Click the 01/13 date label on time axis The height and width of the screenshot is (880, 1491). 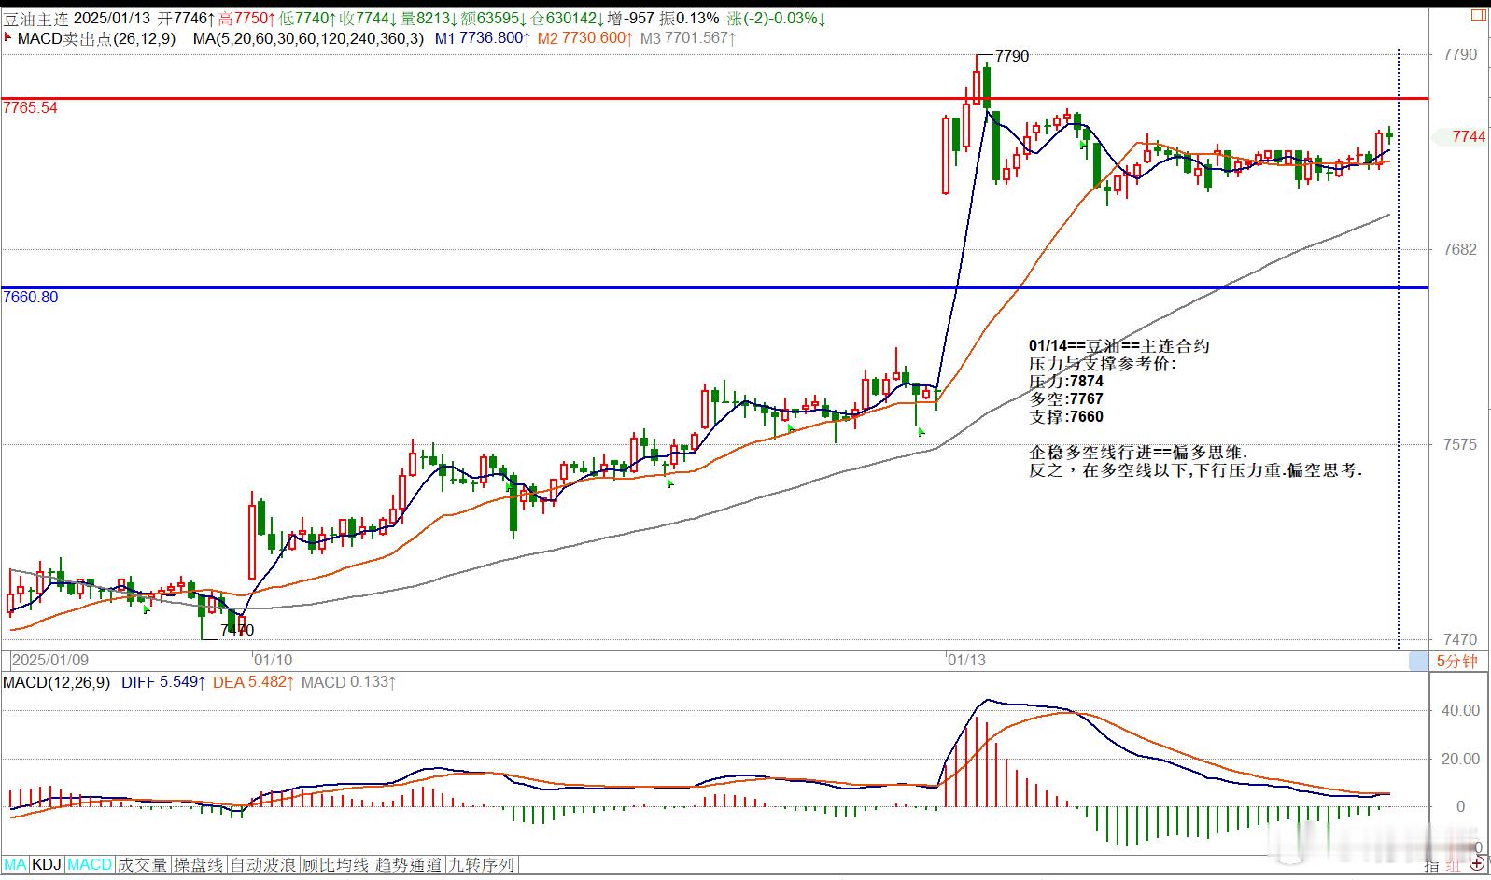pos(966,660)
